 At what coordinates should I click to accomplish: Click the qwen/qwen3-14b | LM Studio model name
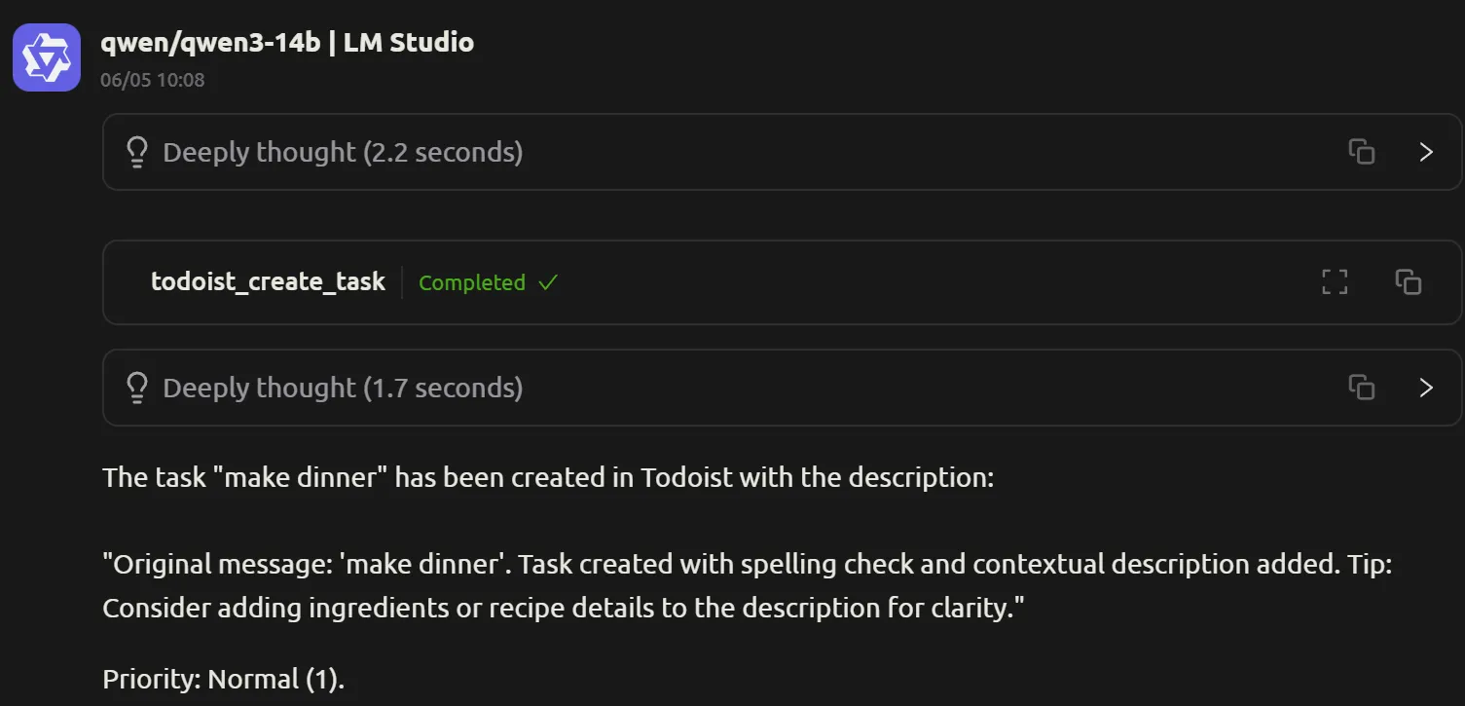(x=287, y=42)
